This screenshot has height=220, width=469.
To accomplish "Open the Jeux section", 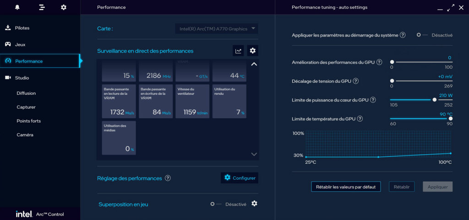I will tap(40, 44).
